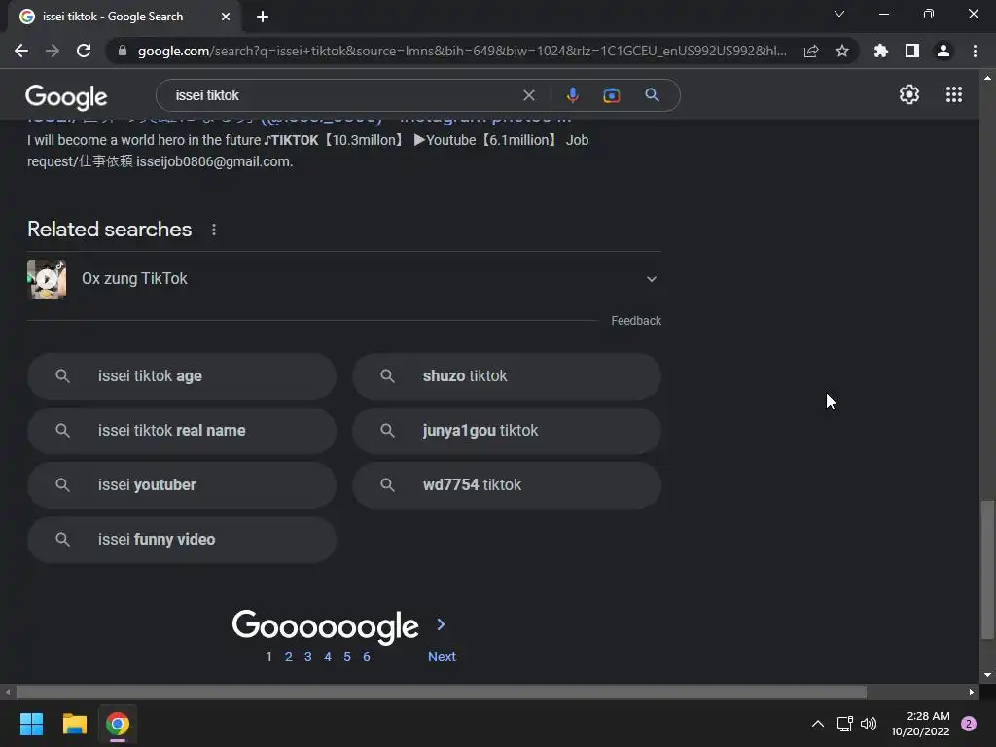Start a search by voice
This screenshot has width=996, height=747.
point(572,95)
